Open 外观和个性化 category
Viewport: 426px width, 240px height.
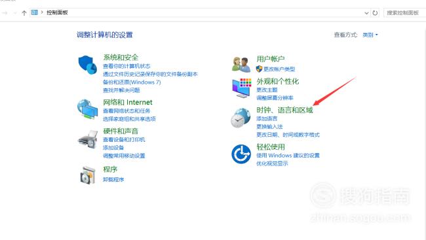tap(278, 81)
